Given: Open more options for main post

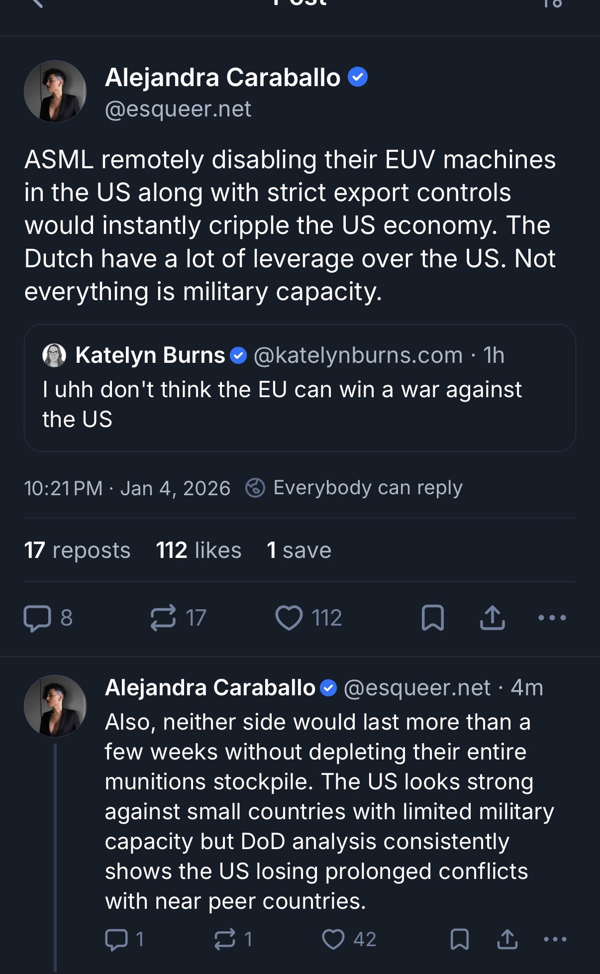Looking at the screenshot, I should click(x=552, y=618).
